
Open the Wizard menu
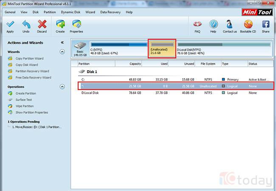click(90, 12)
